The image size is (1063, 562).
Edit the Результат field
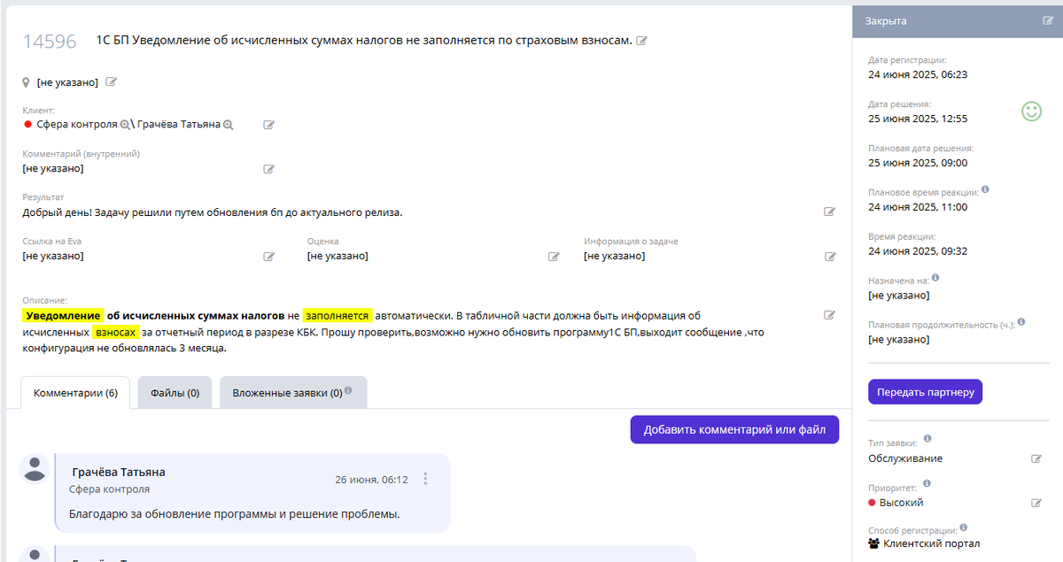[830, 212]
